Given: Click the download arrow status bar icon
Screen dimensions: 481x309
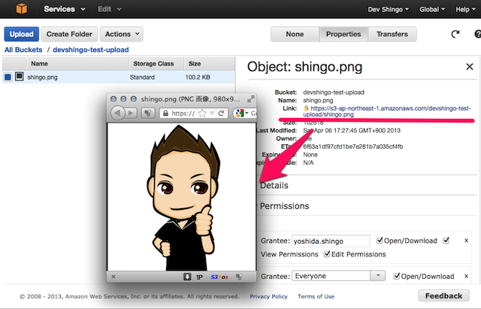Looking at the screenshot, I should 187,277.
